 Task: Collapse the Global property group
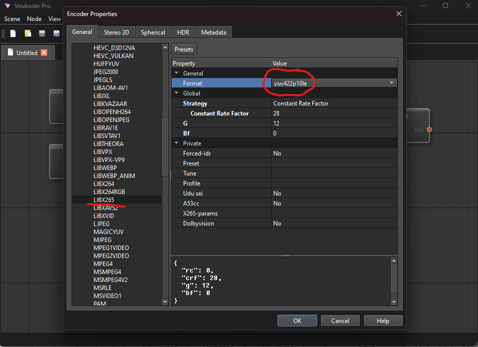click(176, 93)
